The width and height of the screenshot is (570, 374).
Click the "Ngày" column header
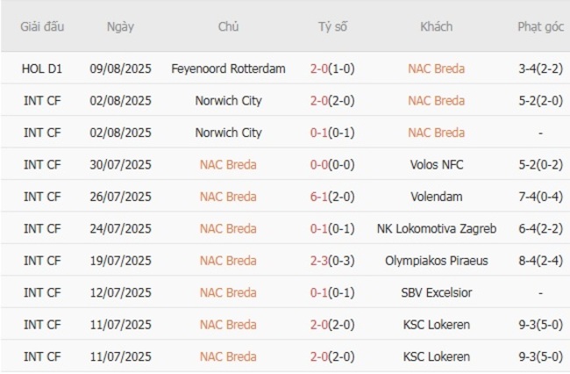[120, 26]
